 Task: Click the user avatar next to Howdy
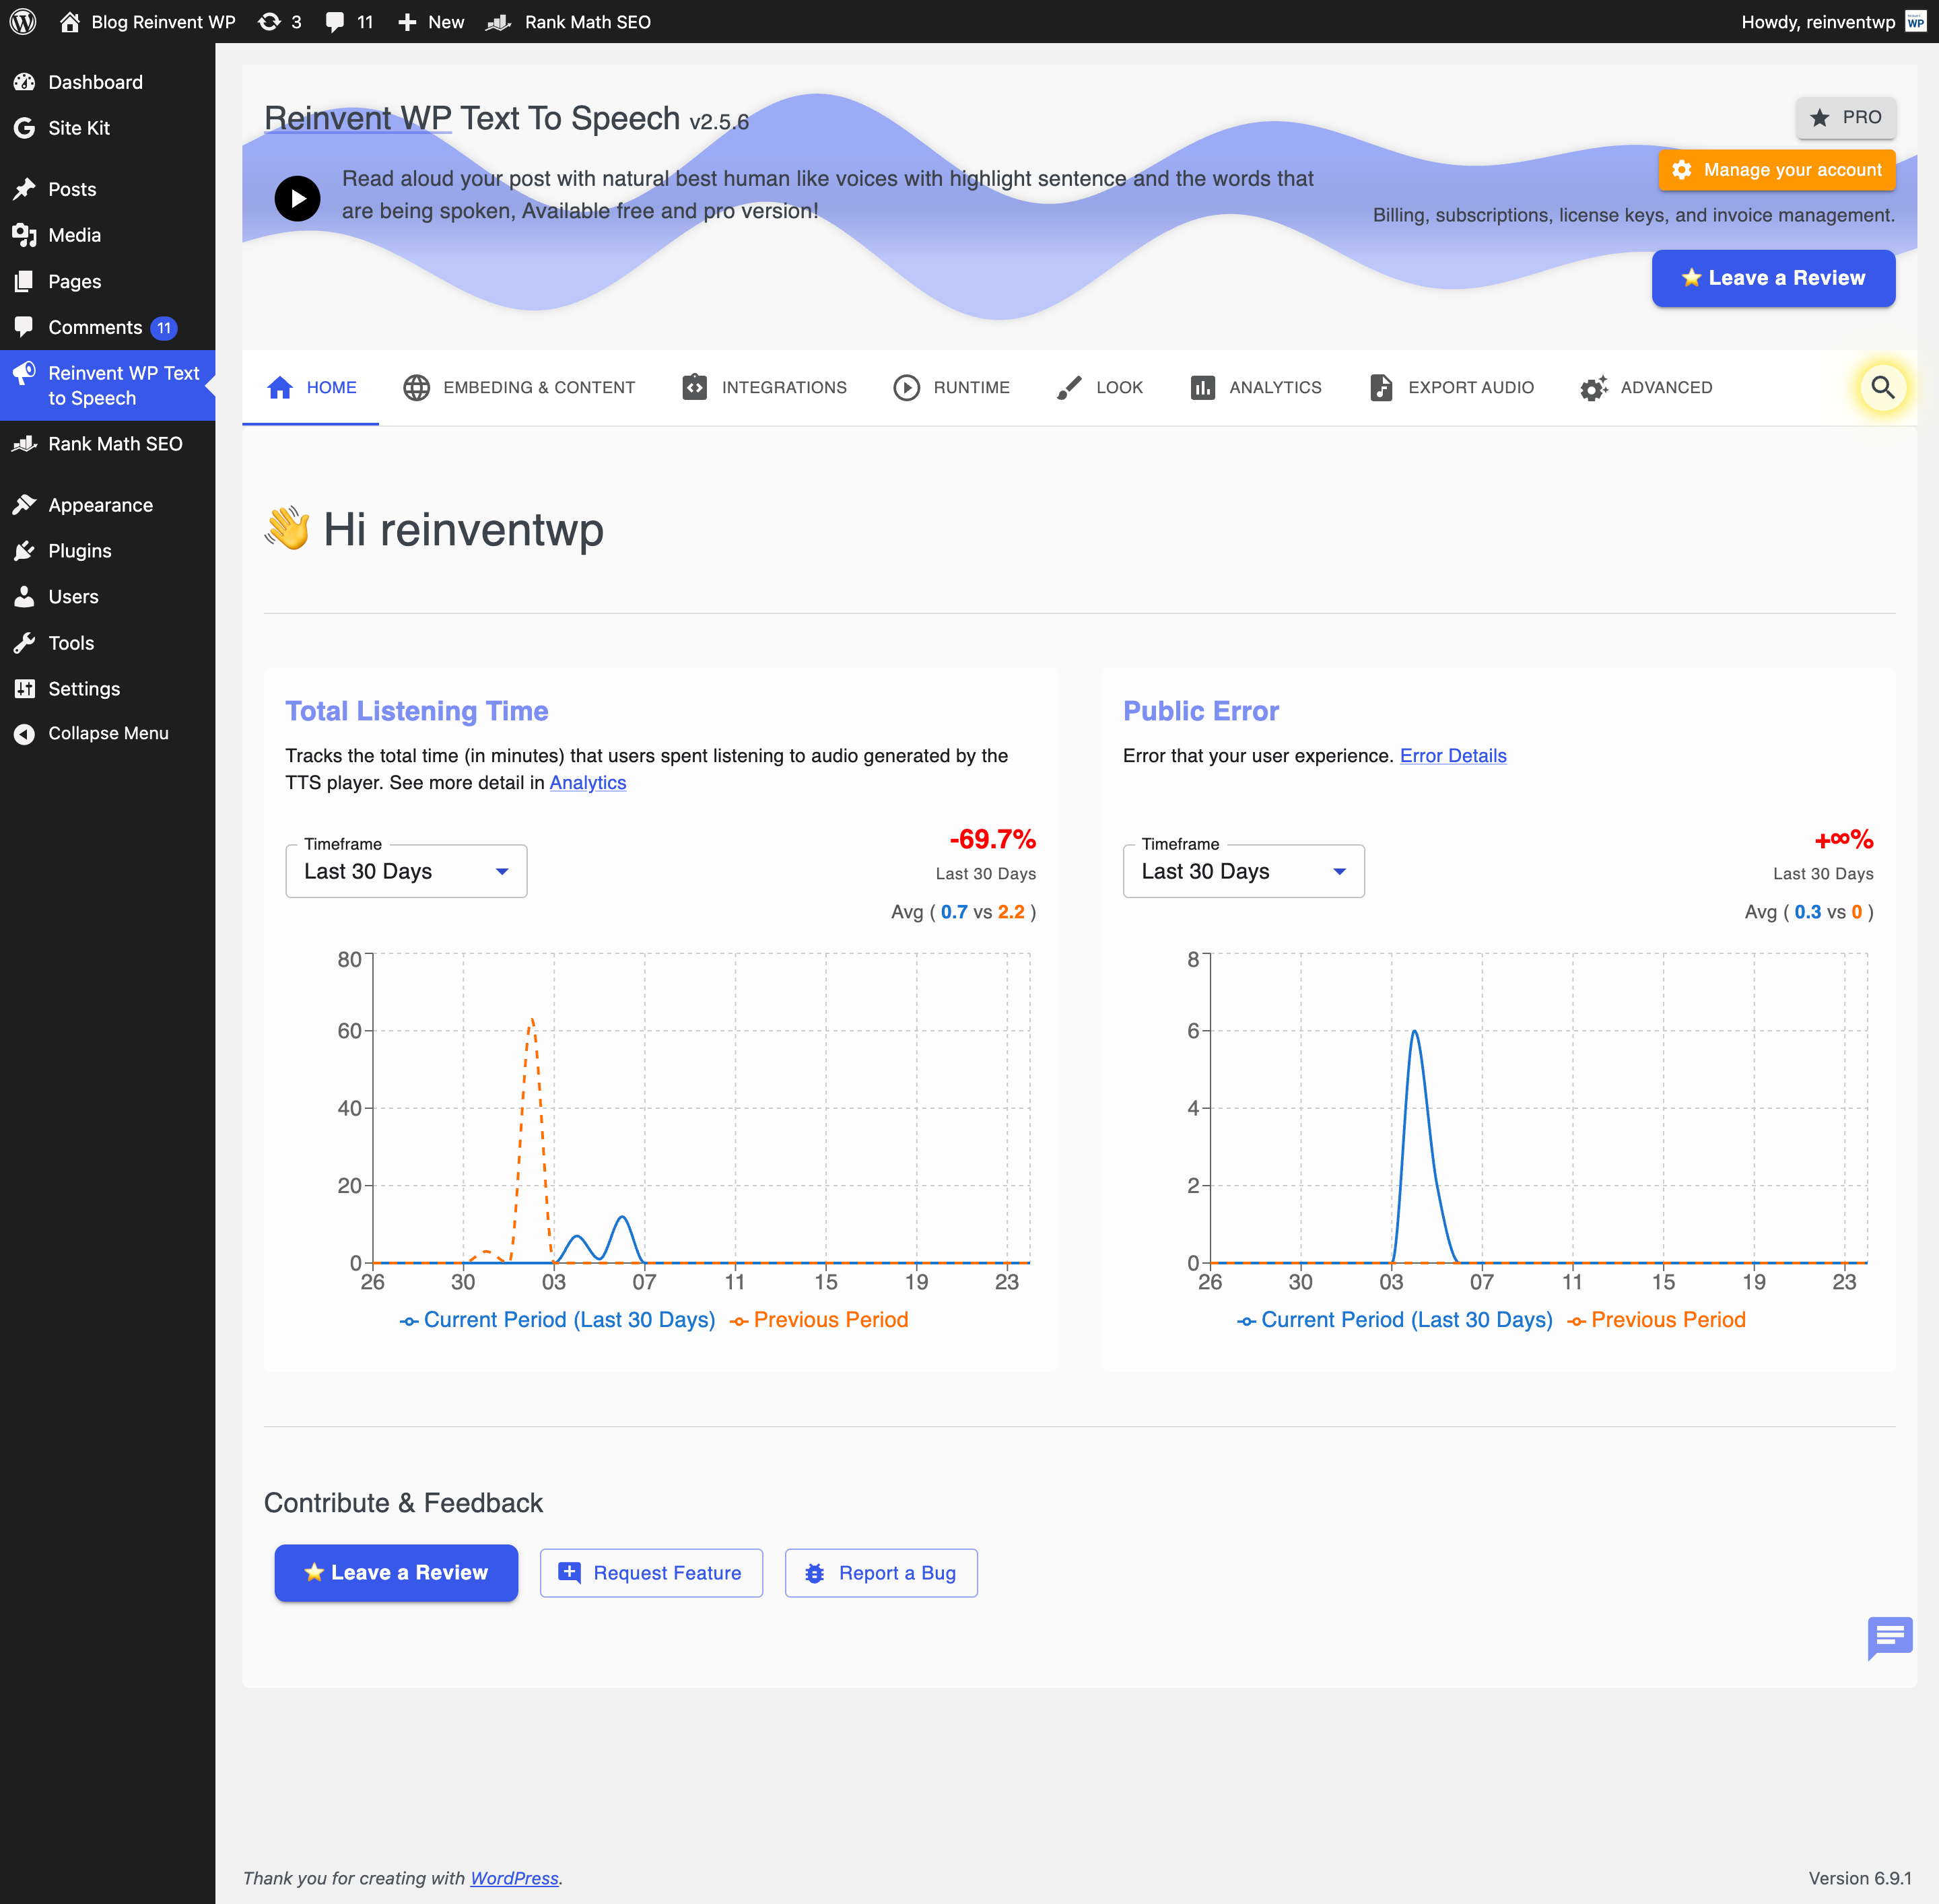1915,21
